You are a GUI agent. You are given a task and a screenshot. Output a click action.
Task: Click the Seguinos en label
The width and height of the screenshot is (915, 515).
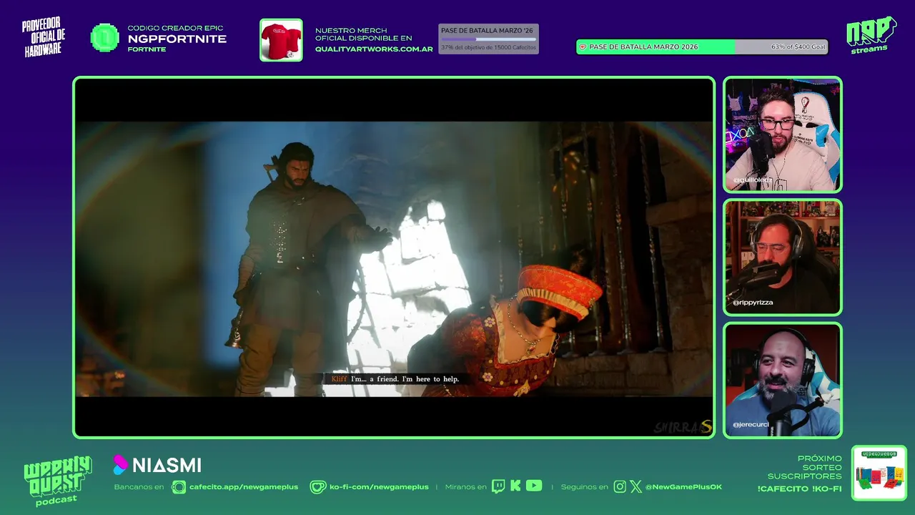(585, 487)
